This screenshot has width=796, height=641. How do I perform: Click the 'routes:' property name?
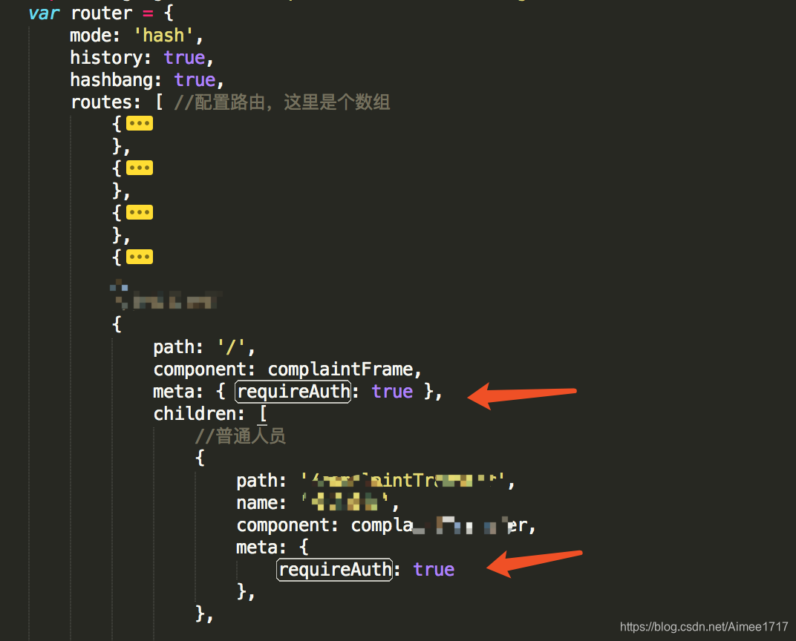pyautogui.click(x=105, y=102)
